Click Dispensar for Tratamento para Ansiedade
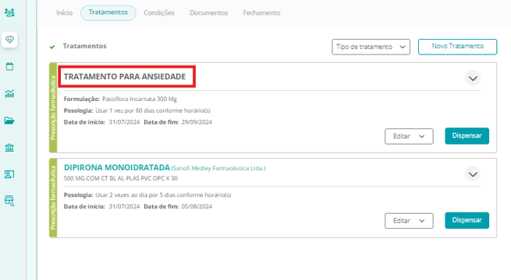The image size is (511, 280). click(x=467, y=136)
